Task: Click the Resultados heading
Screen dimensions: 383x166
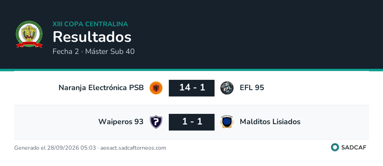Action: pos(92,37)
